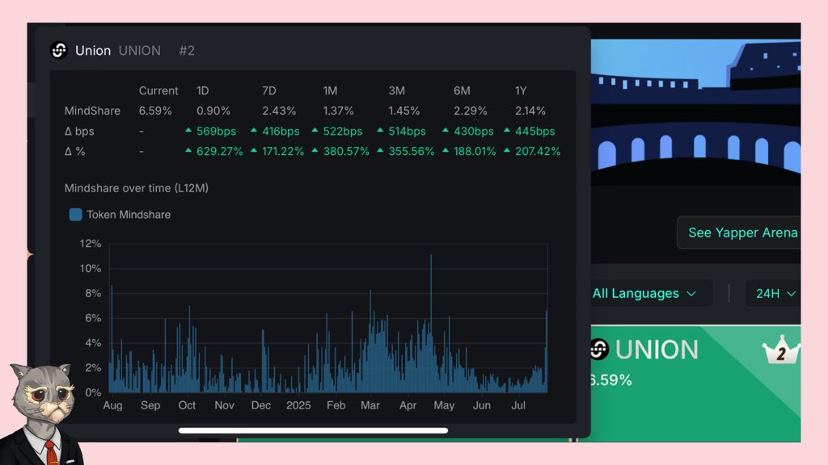Click the 207.42% percent change value
Viewport: 828px width, 465px height.
[x=538, y=151]
